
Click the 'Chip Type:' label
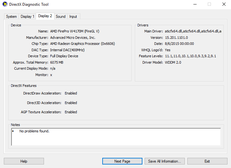(40, 44)
